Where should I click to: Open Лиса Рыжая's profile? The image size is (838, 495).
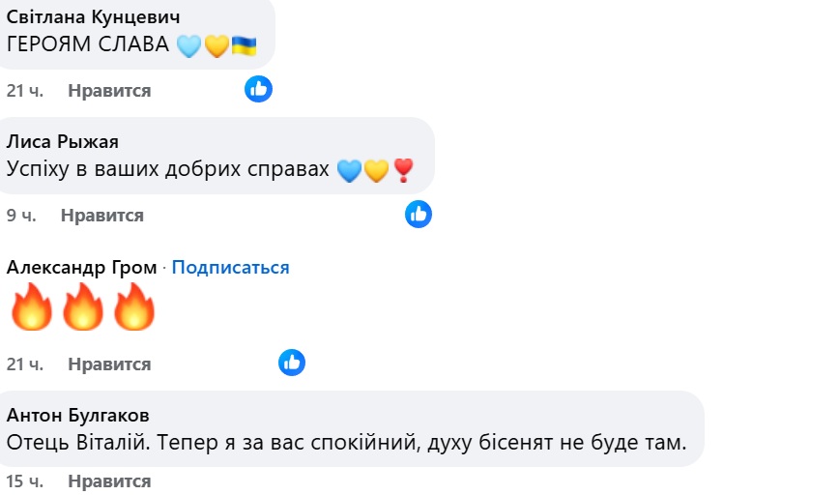pyautogui.click(x=62, y=142)
